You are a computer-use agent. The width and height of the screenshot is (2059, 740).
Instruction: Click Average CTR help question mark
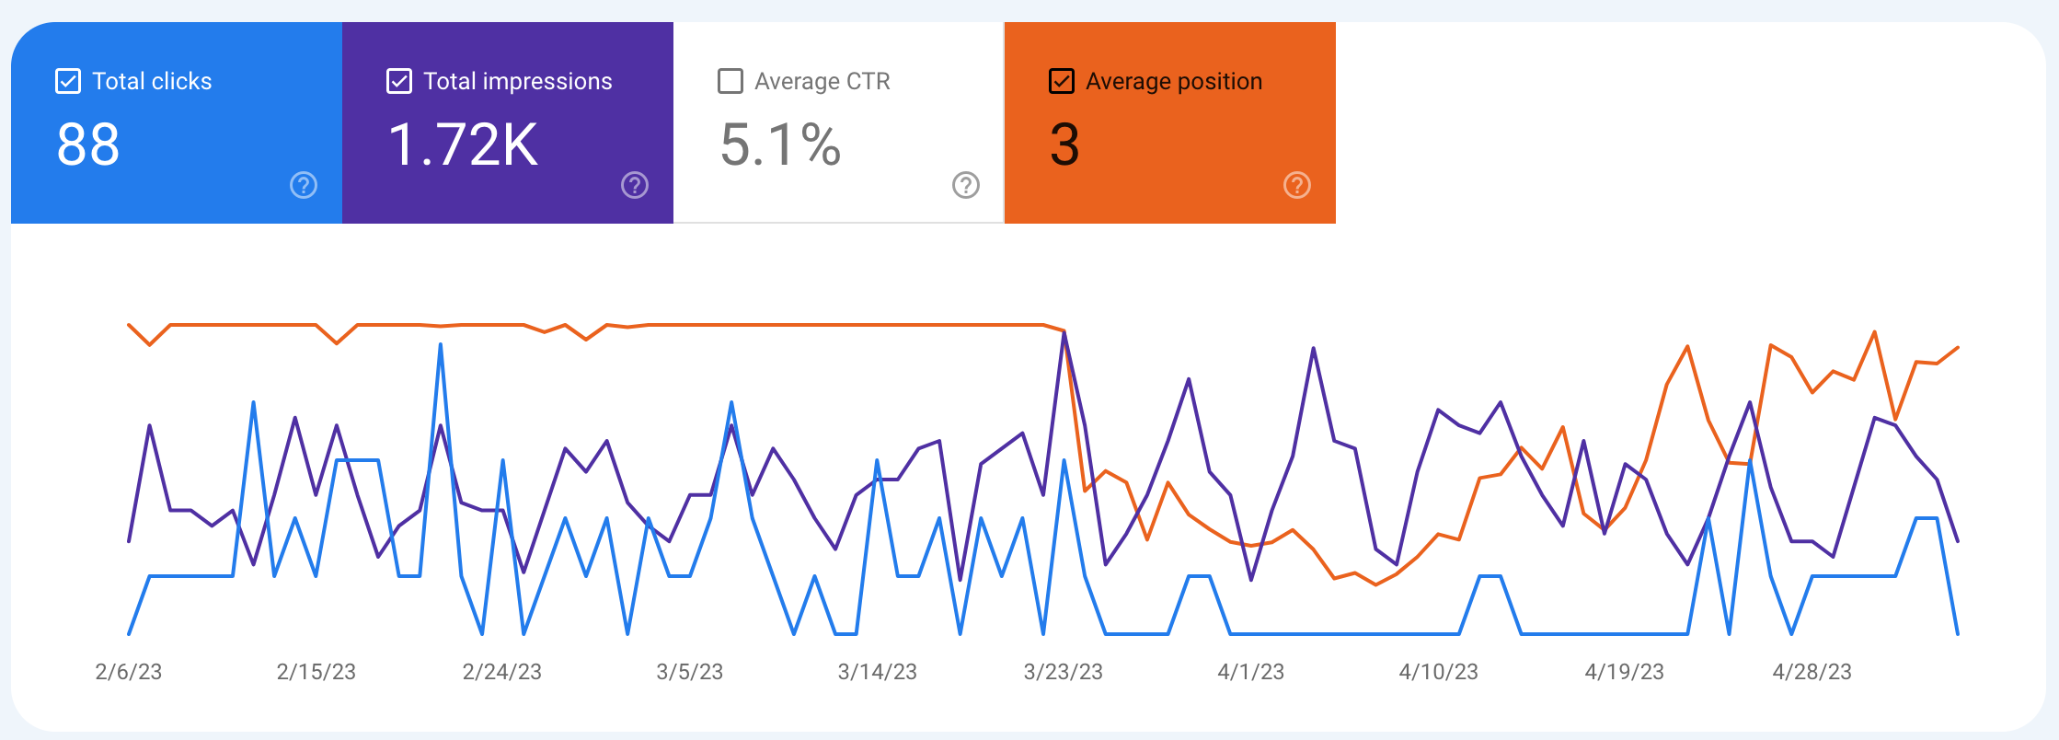click(x=965, y=185)
